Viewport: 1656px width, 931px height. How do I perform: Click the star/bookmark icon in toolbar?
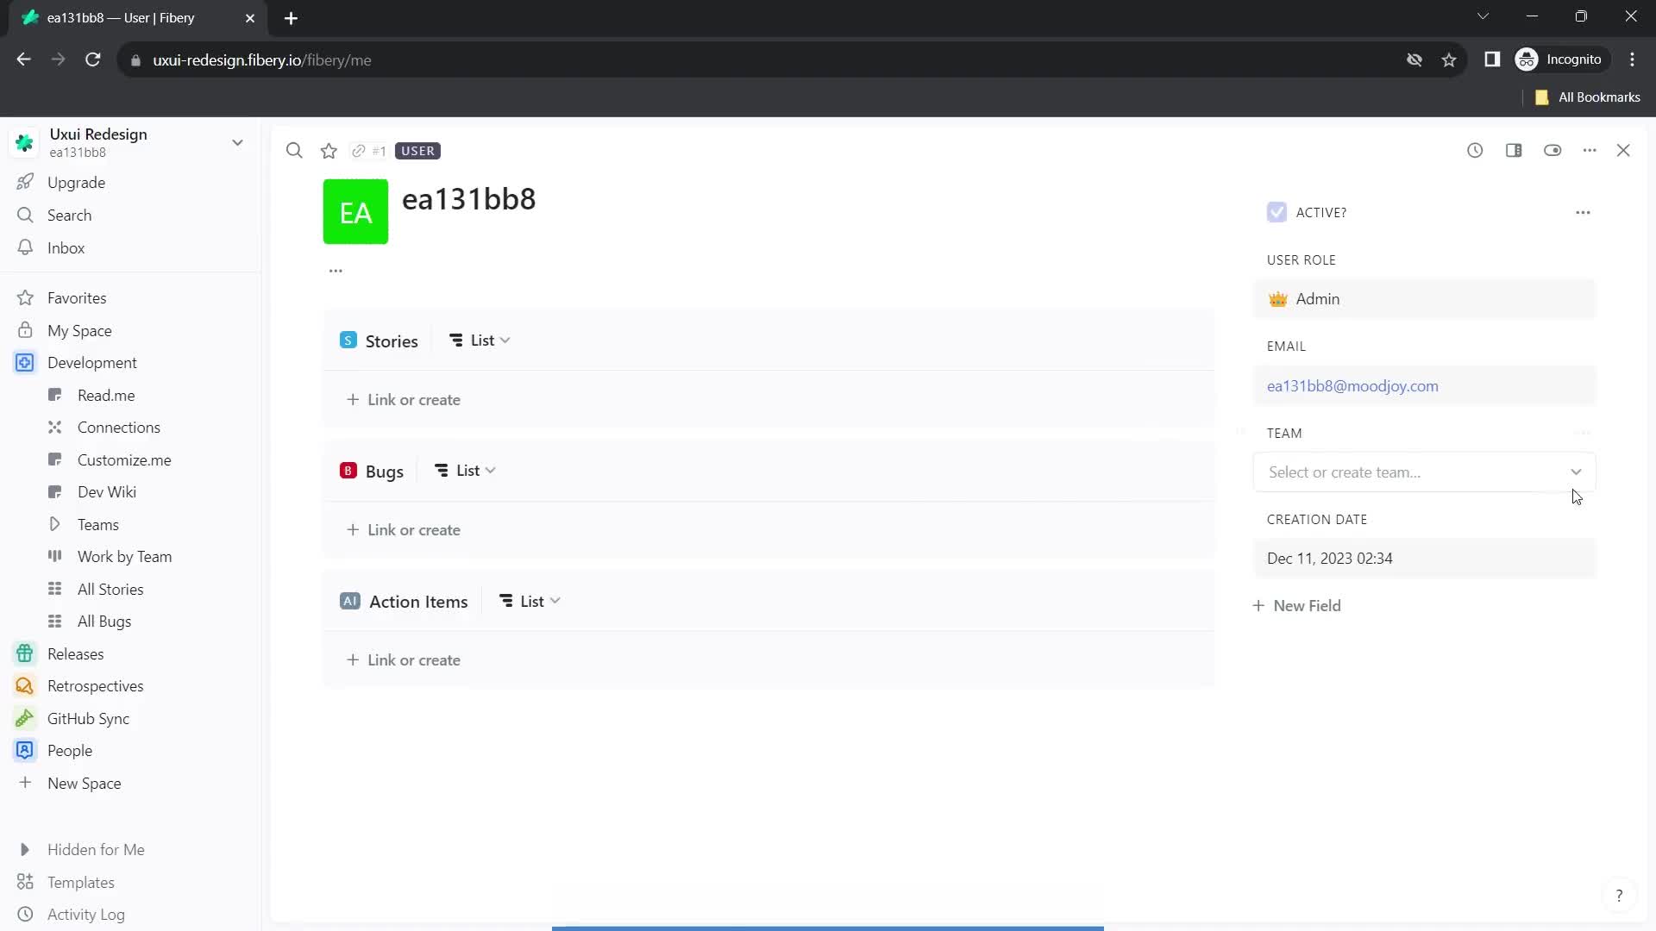click(329, 150)
